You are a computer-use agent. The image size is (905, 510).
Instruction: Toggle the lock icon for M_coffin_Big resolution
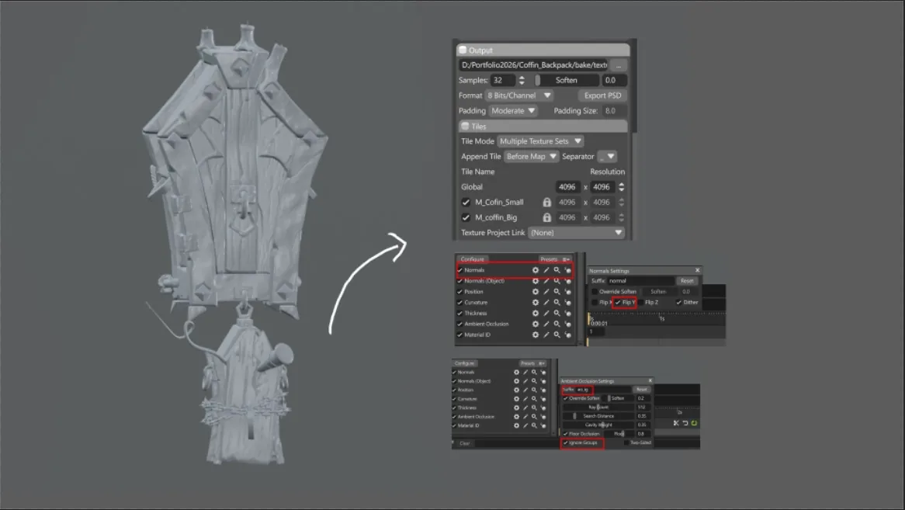tap(546, 217)
